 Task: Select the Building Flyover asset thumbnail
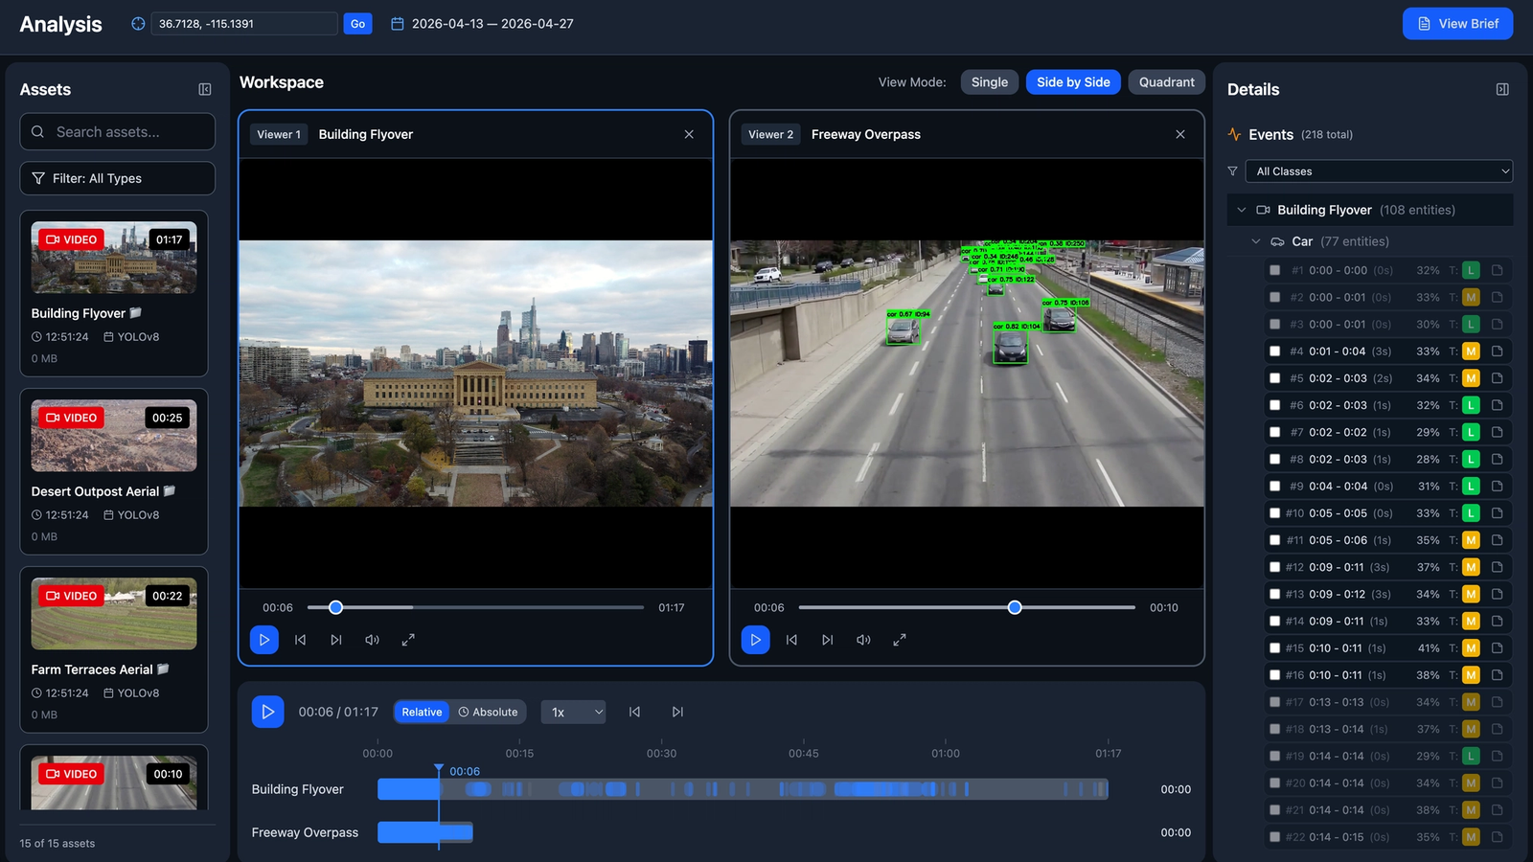pos(114,258)
